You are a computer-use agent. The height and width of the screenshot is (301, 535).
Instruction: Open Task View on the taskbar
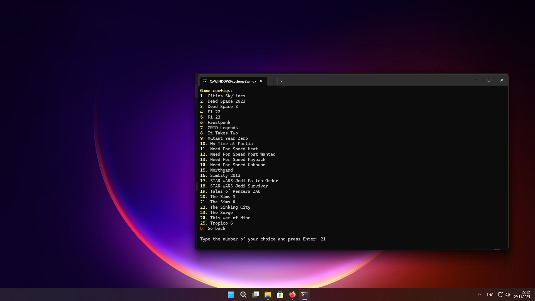tap(255, 295)
